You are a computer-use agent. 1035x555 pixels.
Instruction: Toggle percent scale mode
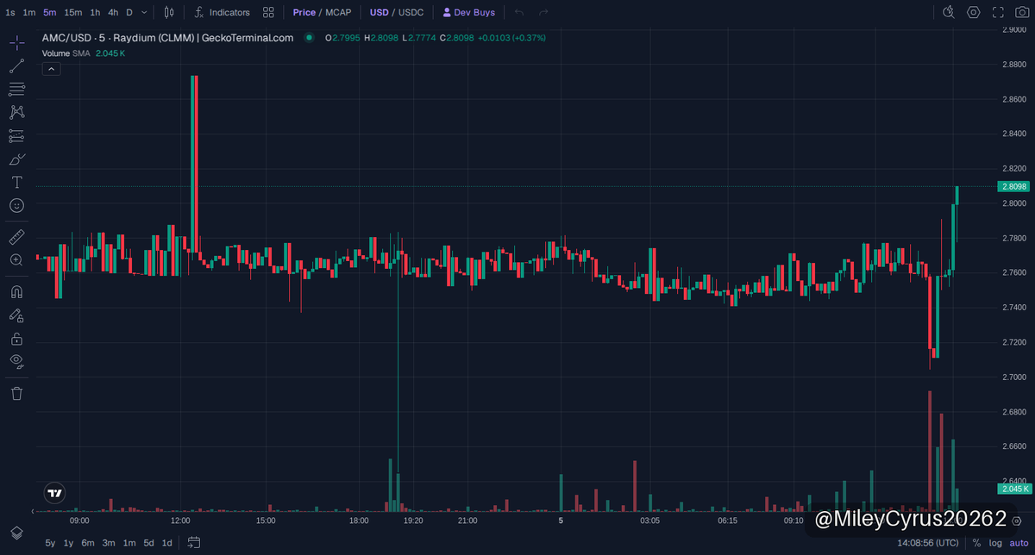pos(976,543)
